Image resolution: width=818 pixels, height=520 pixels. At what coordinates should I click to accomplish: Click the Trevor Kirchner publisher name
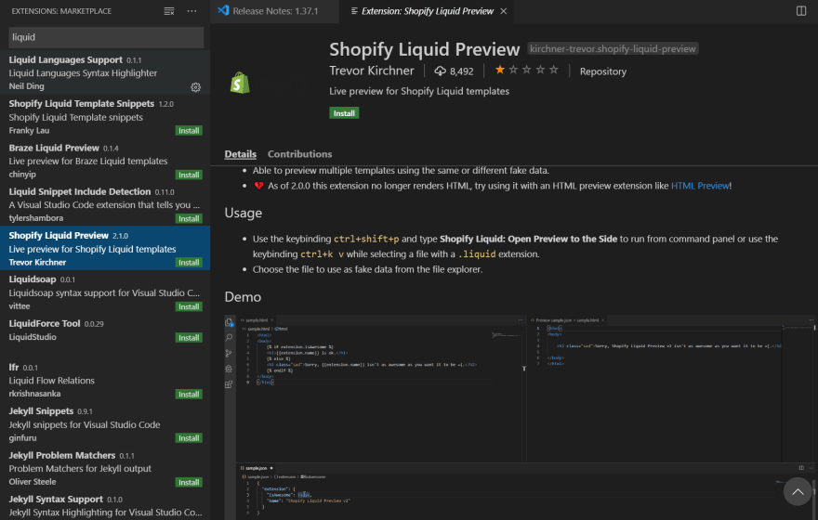[x=372, y=71]
